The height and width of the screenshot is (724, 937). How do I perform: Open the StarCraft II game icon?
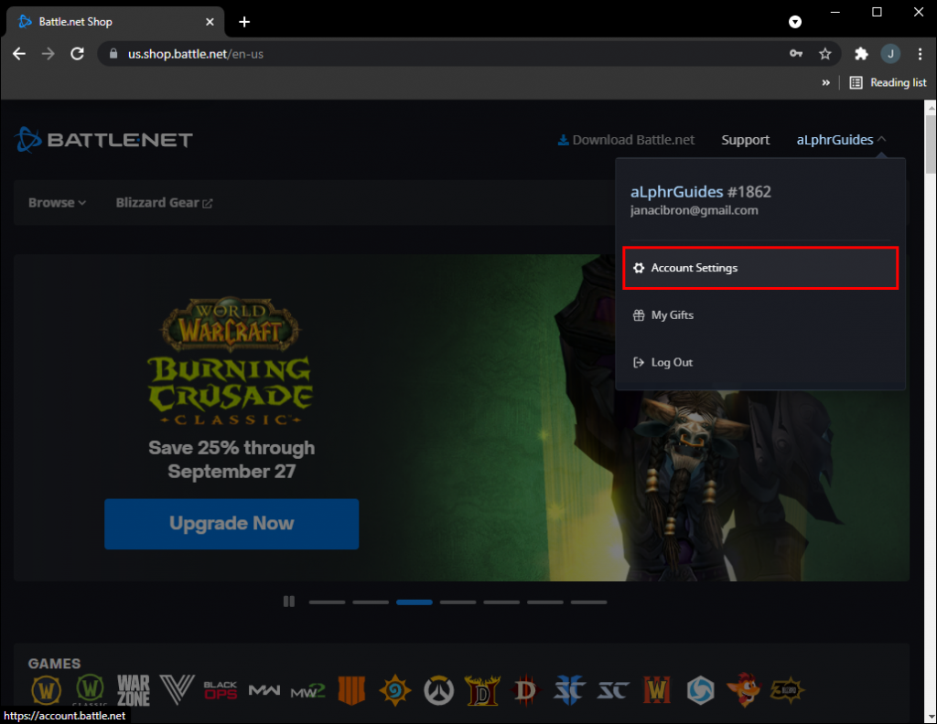pyautogui.click(x=569, y=690)
